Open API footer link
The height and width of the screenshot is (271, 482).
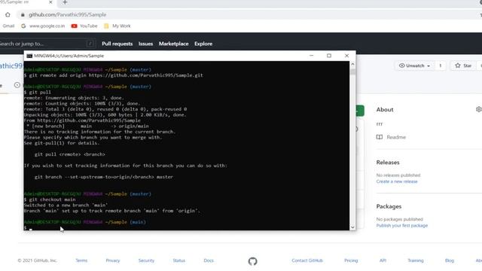pos(383,260)
